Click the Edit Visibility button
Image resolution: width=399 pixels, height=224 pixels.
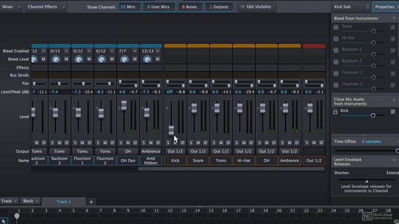tap(256, 7)
